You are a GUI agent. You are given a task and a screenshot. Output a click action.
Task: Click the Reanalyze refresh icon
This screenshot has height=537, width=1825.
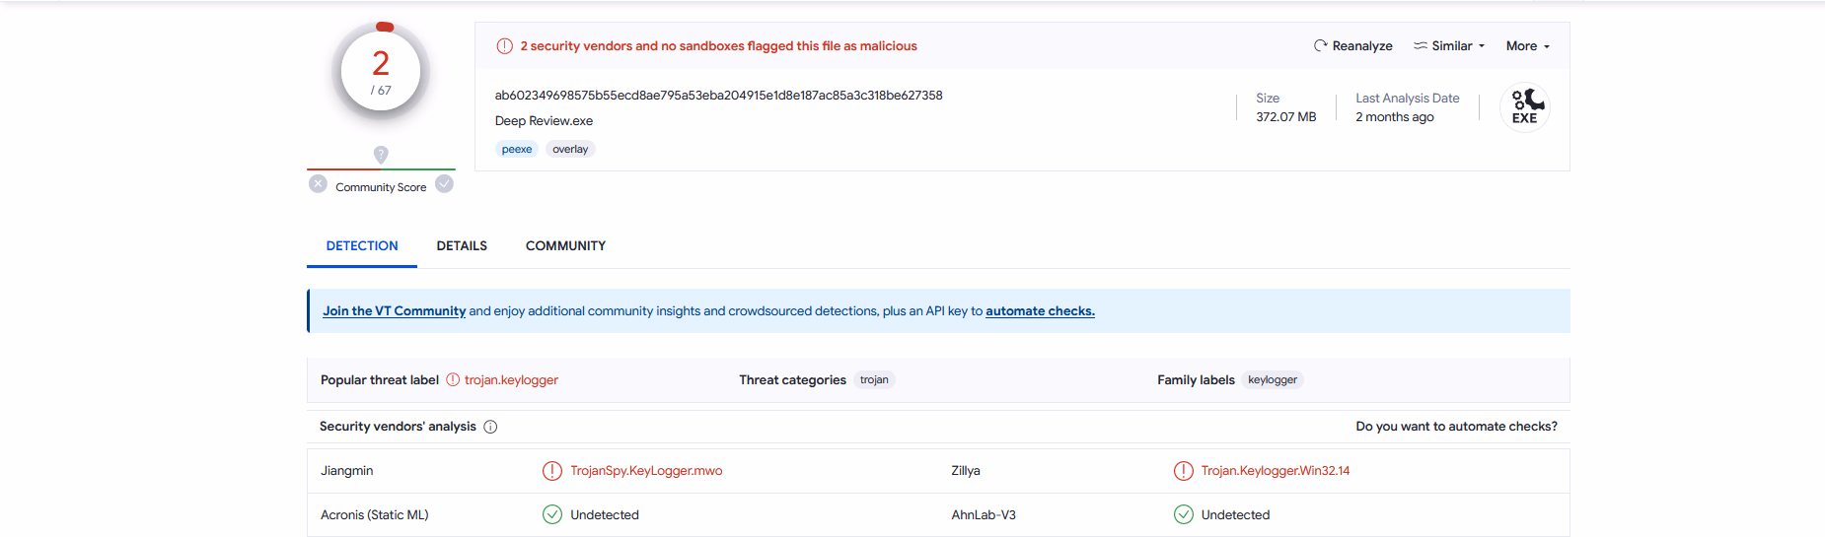tap(1320, 45)
